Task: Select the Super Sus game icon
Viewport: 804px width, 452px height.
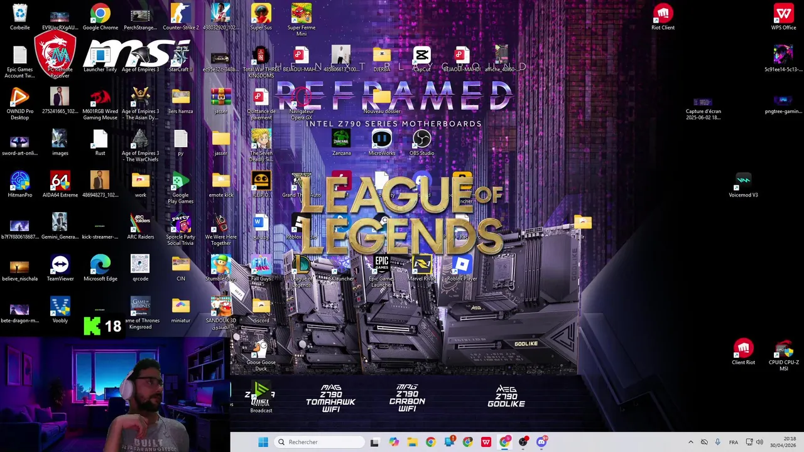Action: coord(261,18)
